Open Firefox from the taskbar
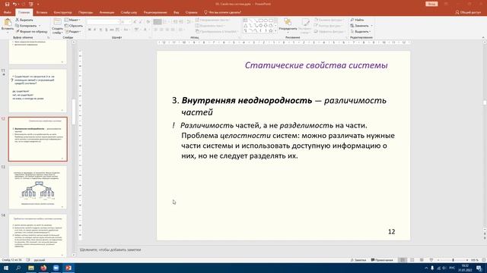The image size is (487, 273). point(43,268)
